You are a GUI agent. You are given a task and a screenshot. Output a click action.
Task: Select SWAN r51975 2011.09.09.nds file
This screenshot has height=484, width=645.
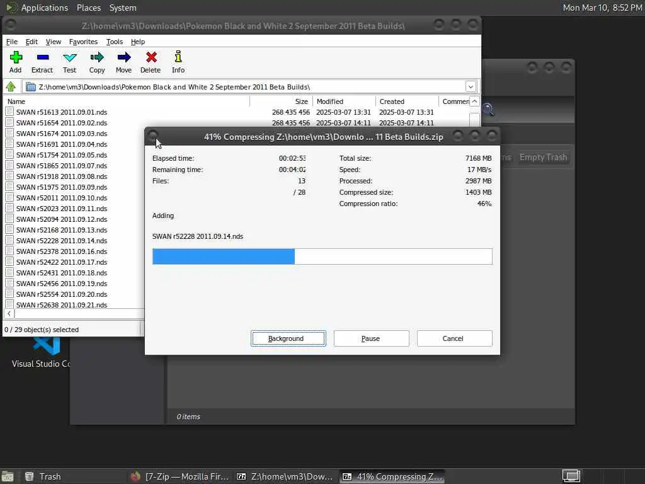click(x=62, y=187)
